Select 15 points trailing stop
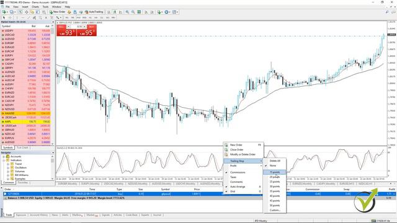 pyautogui.click(x=275, y=172)
